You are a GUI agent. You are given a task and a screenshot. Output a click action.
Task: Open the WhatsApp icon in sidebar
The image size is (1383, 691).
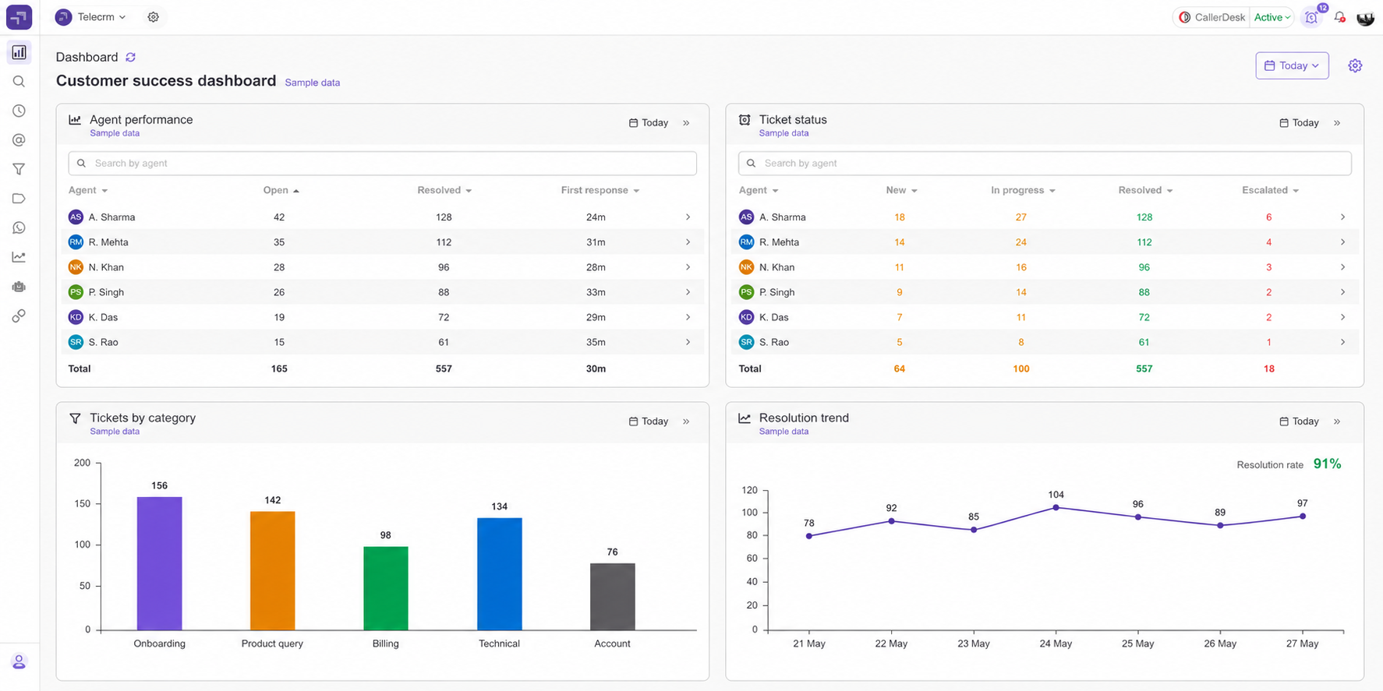19,227
